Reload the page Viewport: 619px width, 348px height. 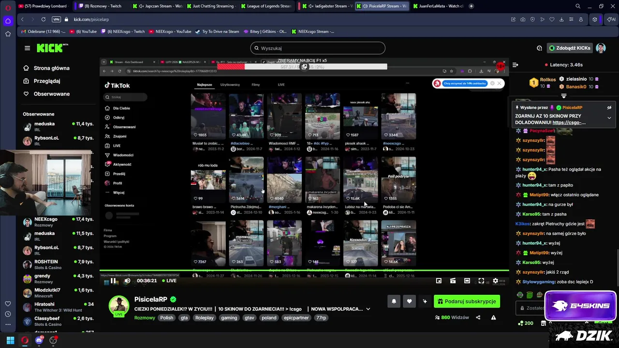[43, 19]
